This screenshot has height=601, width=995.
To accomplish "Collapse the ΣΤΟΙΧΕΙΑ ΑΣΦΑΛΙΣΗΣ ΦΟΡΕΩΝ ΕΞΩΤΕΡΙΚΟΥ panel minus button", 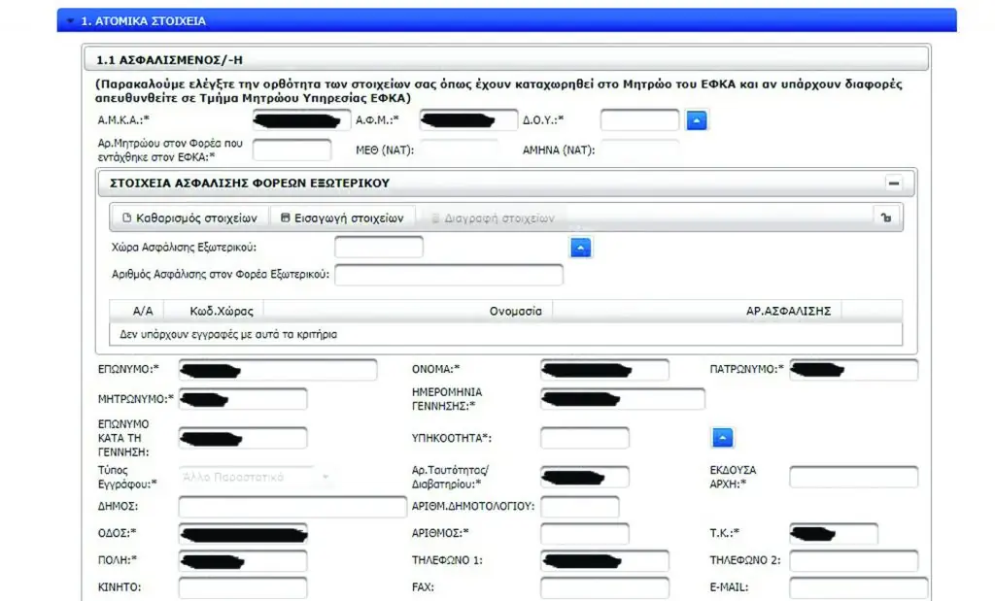I will [x=894, y=184].
